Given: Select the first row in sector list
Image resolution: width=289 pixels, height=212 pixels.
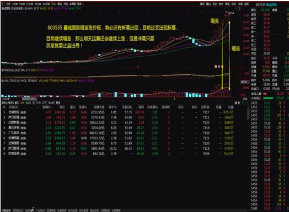Looking at the screenshot, I should (x=118, y=112).
